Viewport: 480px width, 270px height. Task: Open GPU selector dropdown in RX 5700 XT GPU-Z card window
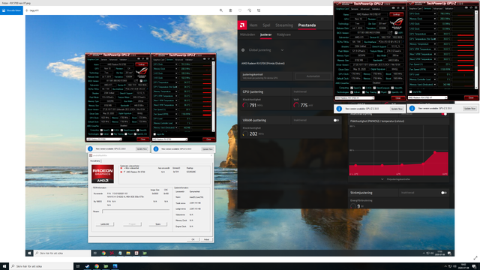[x=355, y=98]
